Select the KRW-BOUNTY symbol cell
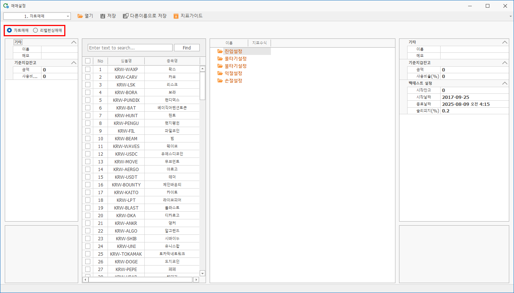This screenshot has width=514, height=293. tap(126, 185)
